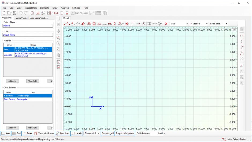
Task: Select the nodal moment circular arrow tool
Action: pos(143,24)
